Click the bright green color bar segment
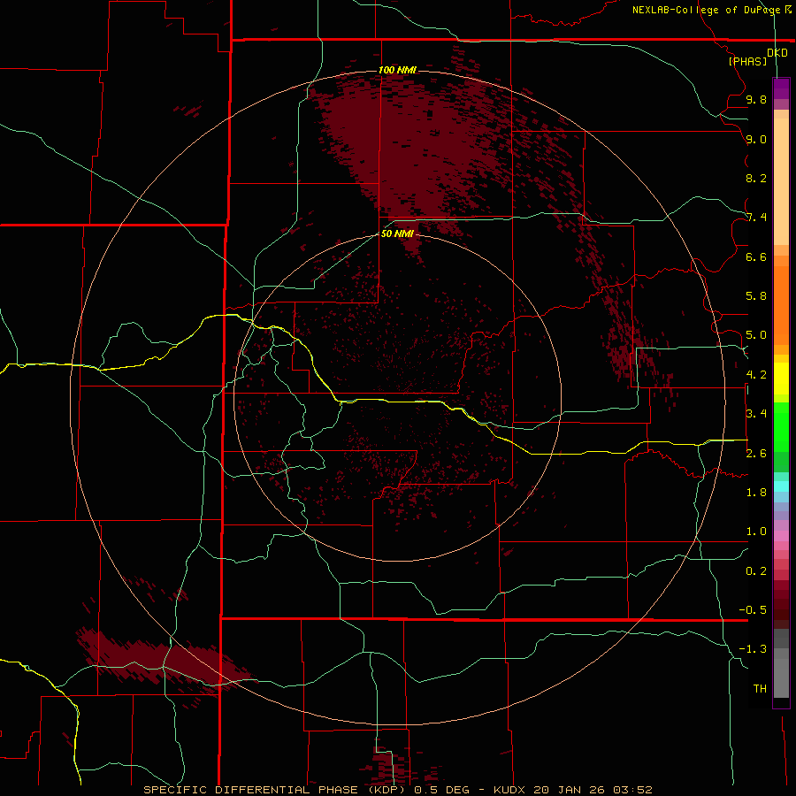Viewport: 796px width, 796px height. click(x=781, y=427)
